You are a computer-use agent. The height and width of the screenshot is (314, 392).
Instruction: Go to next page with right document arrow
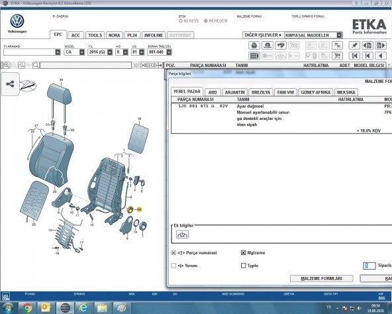(x=381, y=46)
